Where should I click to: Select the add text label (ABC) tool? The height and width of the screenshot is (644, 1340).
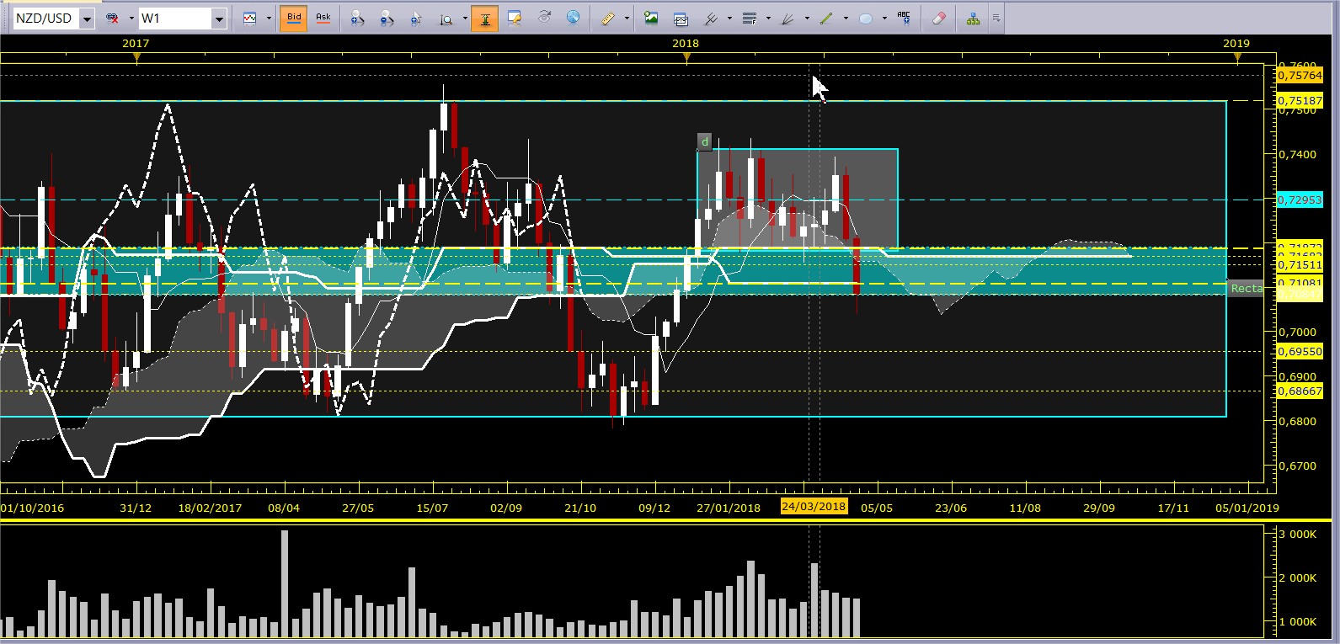click(904, 18)
